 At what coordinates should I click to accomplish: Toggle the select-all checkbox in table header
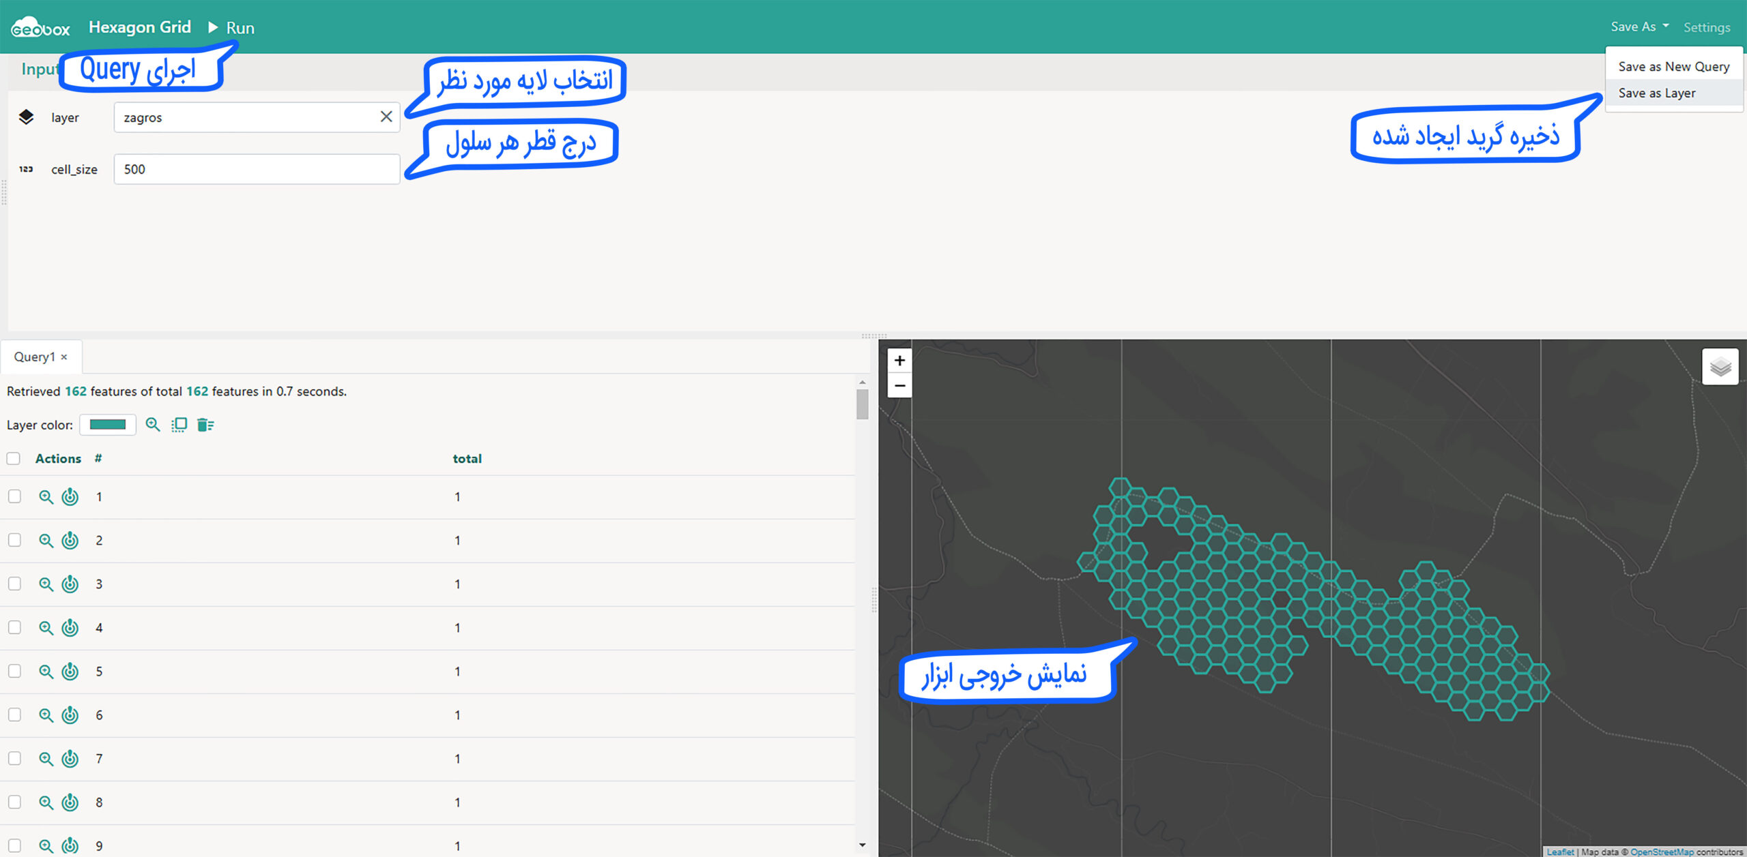(14, 459)
